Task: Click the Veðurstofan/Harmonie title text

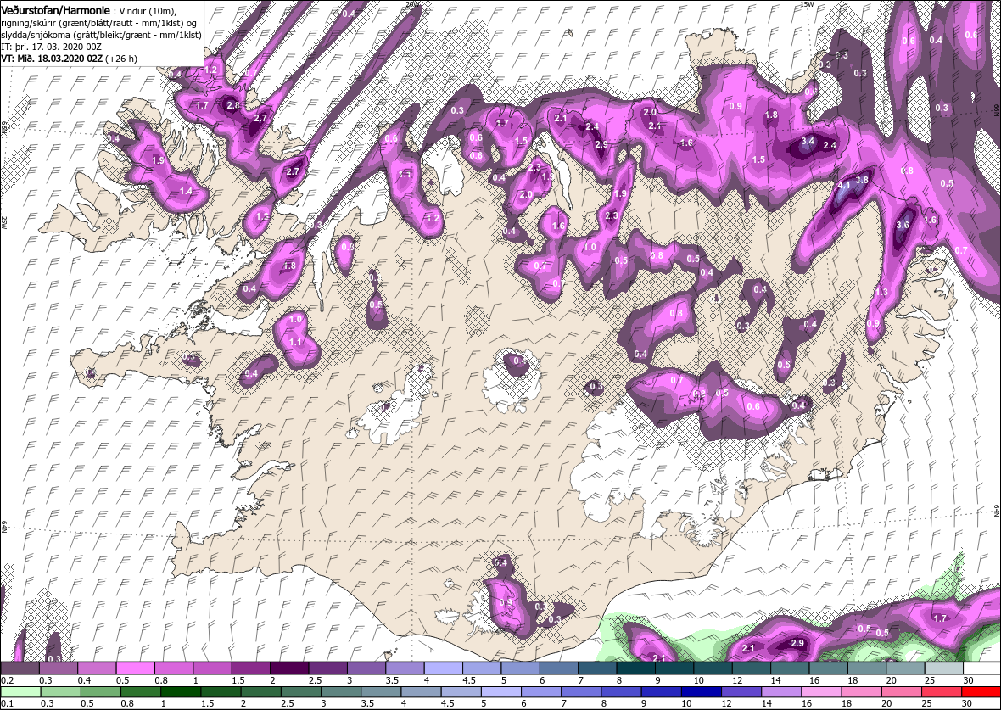Action: [56, 11]
